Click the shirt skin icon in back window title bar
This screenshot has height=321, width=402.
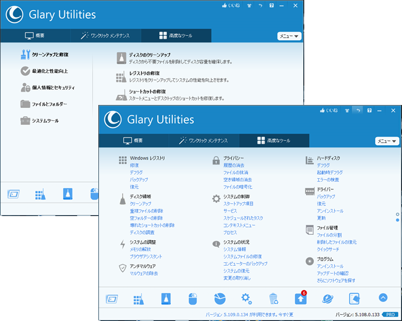[249, 5]
